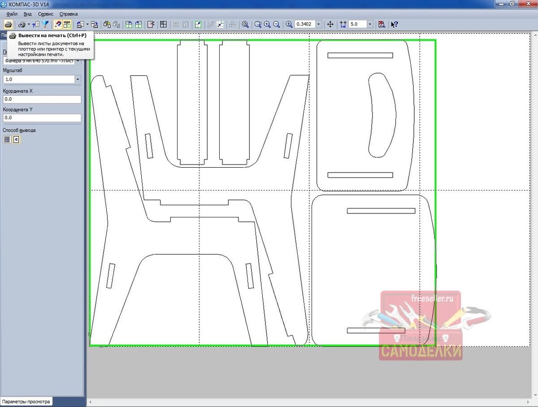Select the pan (four-arrow move) tool
Screen dimensions: 538x407
330,24
